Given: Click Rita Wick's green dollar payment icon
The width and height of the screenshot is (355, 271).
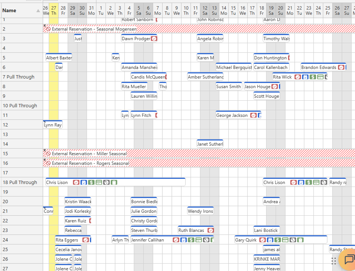Looking at the screenshot, I should pos(313,77).
